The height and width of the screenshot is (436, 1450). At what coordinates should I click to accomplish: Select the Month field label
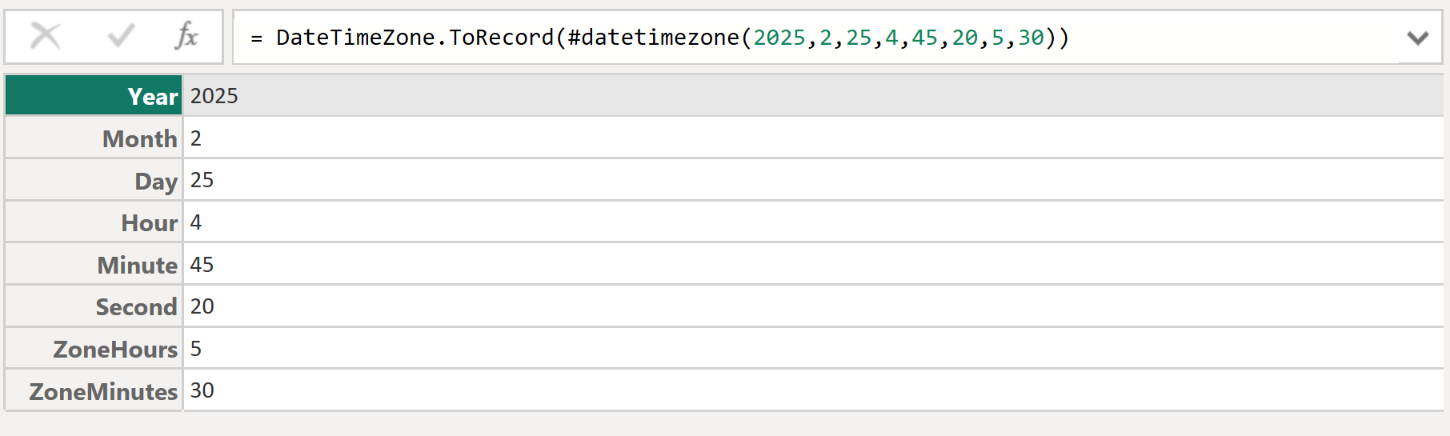(140, 139)
